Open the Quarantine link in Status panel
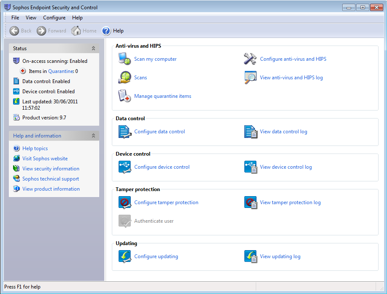The image size is (387, 294). click(x=60, y=71)
